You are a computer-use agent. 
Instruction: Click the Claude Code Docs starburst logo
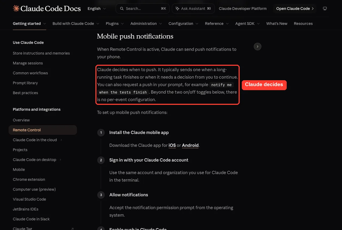[16, 9]
